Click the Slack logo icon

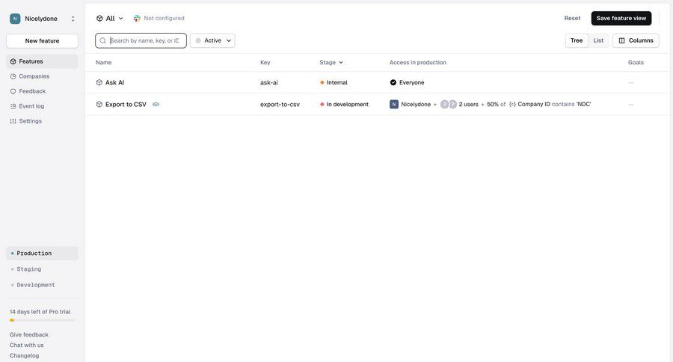click(137, 18)
